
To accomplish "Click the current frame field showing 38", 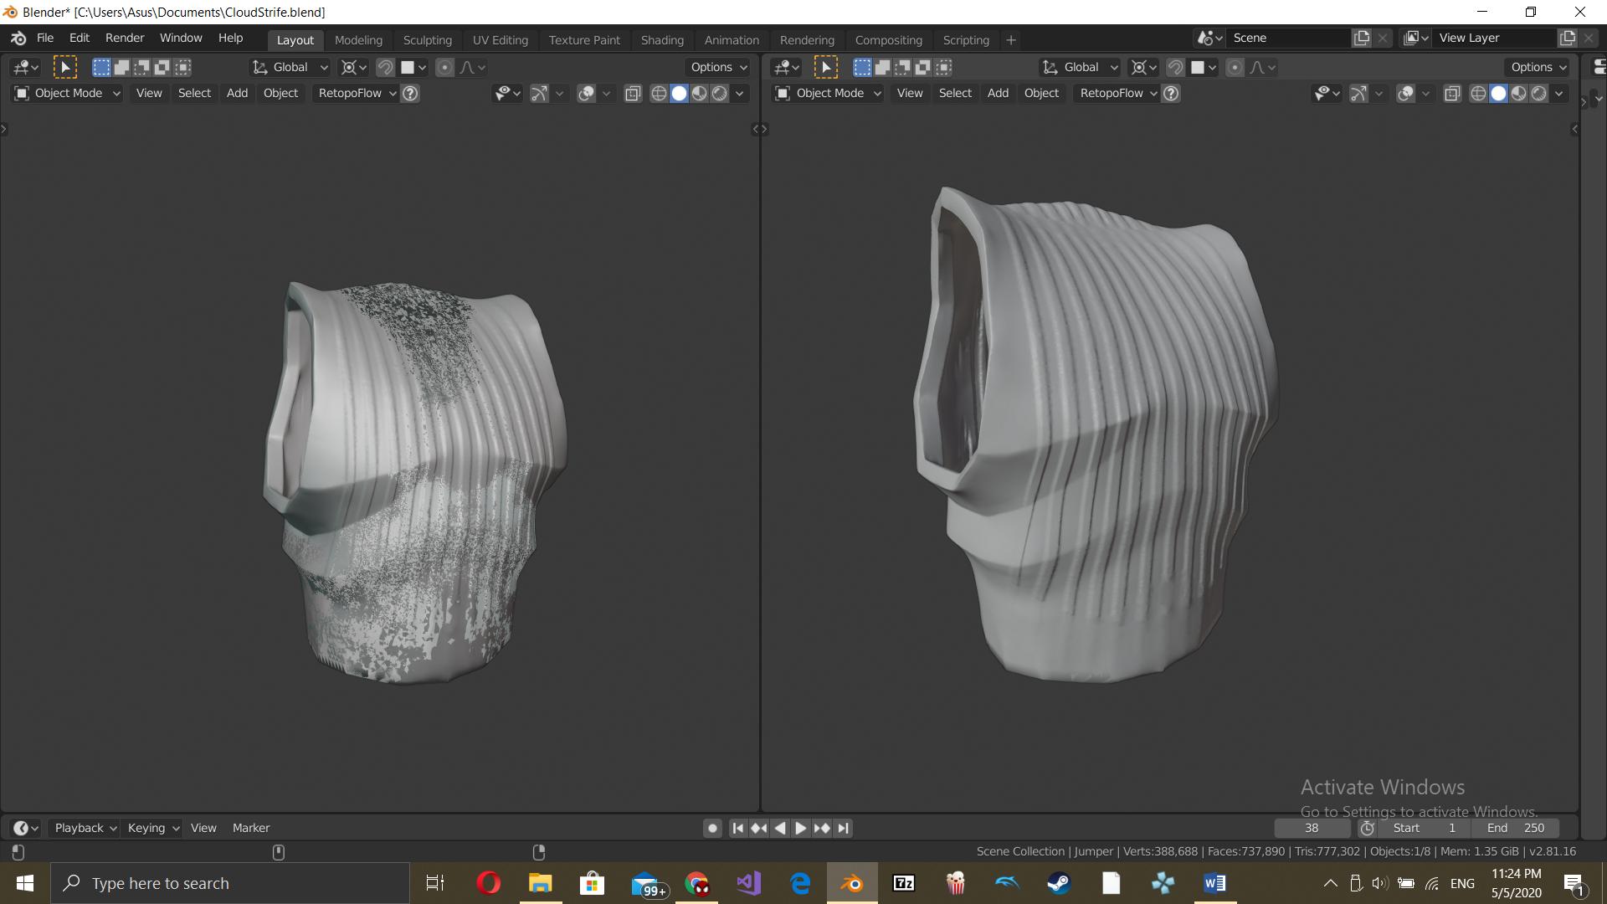I will tap(1312, 828).
